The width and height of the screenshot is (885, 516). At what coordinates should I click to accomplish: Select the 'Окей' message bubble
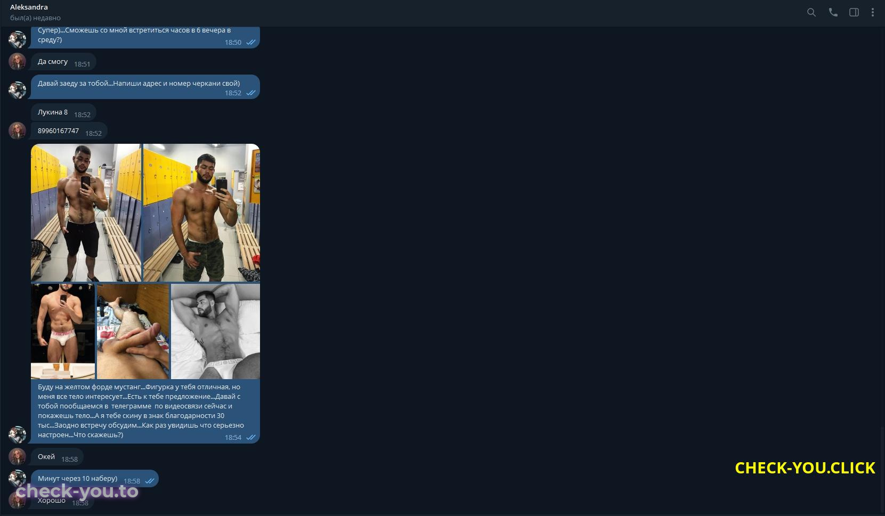(57, 457)
